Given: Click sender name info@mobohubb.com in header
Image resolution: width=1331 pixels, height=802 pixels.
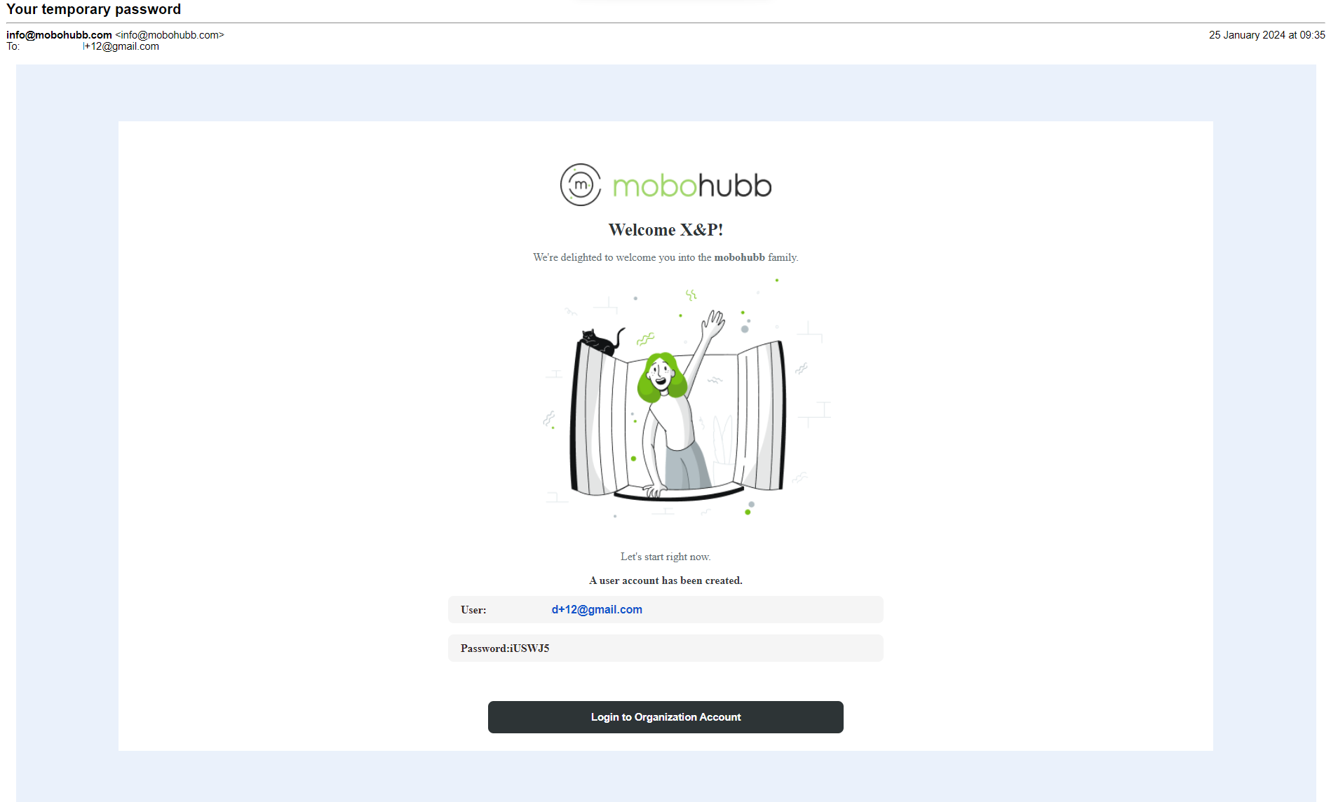Looking at the screenshot, I should pos(59,35).
